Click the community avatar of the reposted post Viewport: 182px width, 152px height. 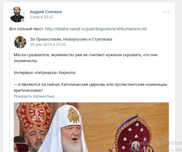point(20,42)
